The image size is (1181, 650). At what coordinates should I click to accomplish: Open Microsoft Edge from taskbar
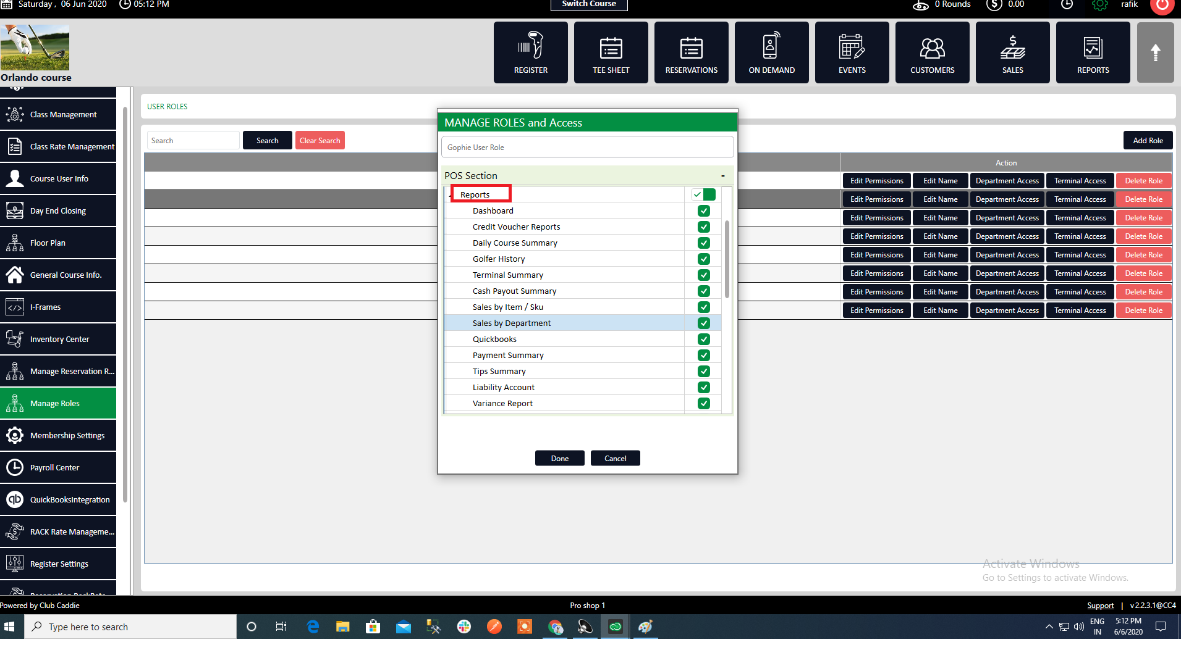(x=313, y=627)
